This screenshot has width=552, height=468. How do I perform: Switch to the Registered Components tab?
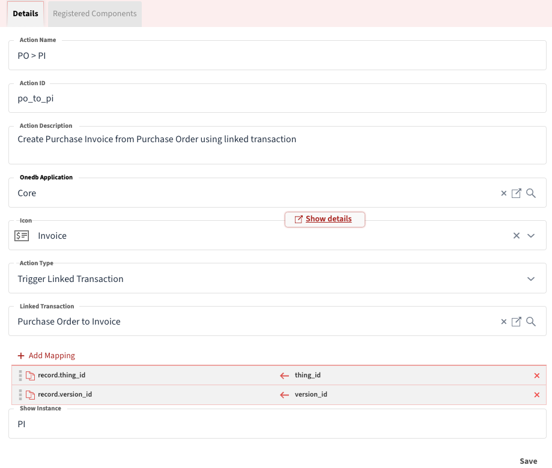click(94, 13)
